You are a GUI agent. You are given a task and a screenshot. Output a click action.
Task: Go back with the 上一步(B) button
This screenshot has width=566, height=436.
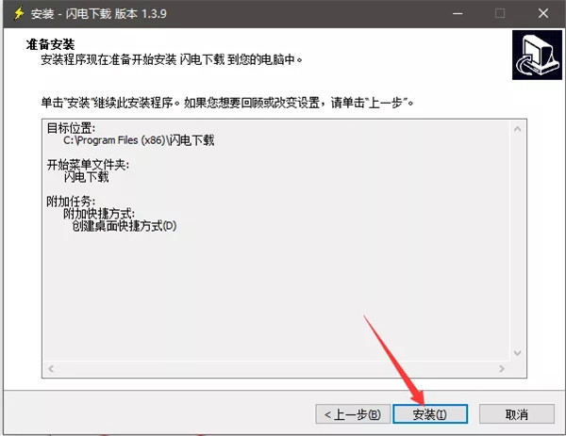click(351, 414)
